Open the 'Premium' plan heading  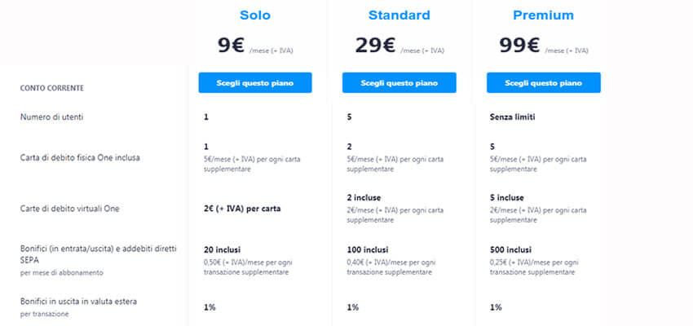tap(543, 15)
